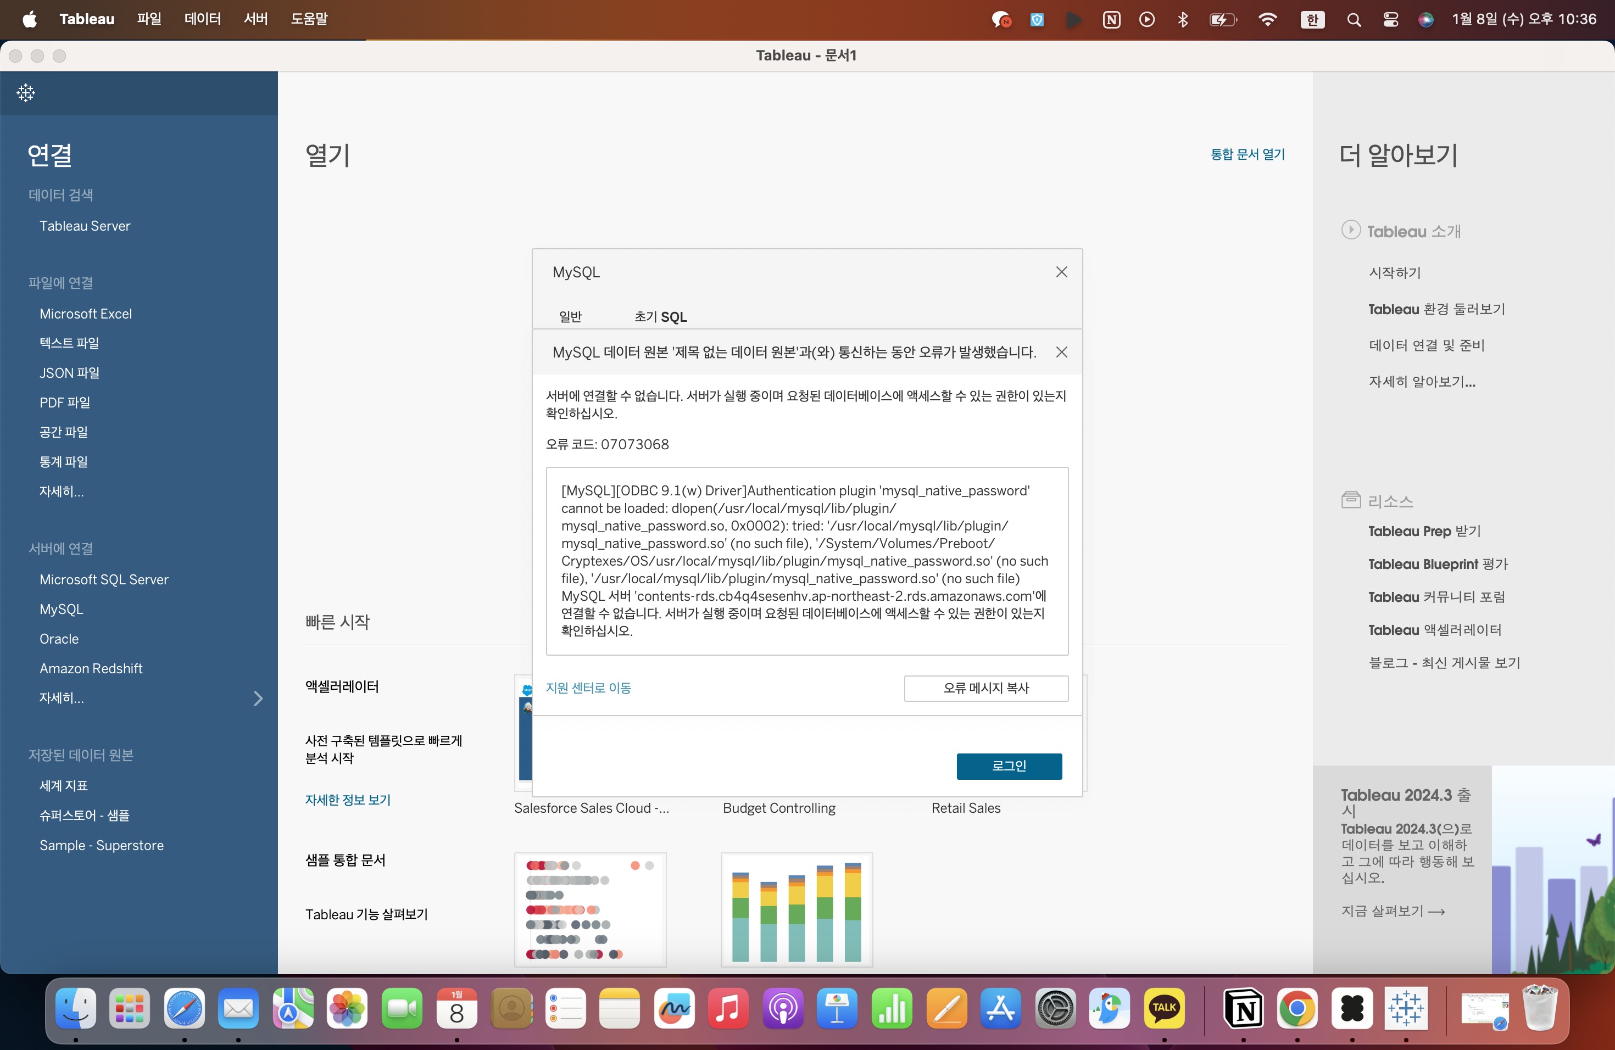The image size is (1615, 1050).
Task: Open the Mail app in dock
Action: click(238, 1008)
